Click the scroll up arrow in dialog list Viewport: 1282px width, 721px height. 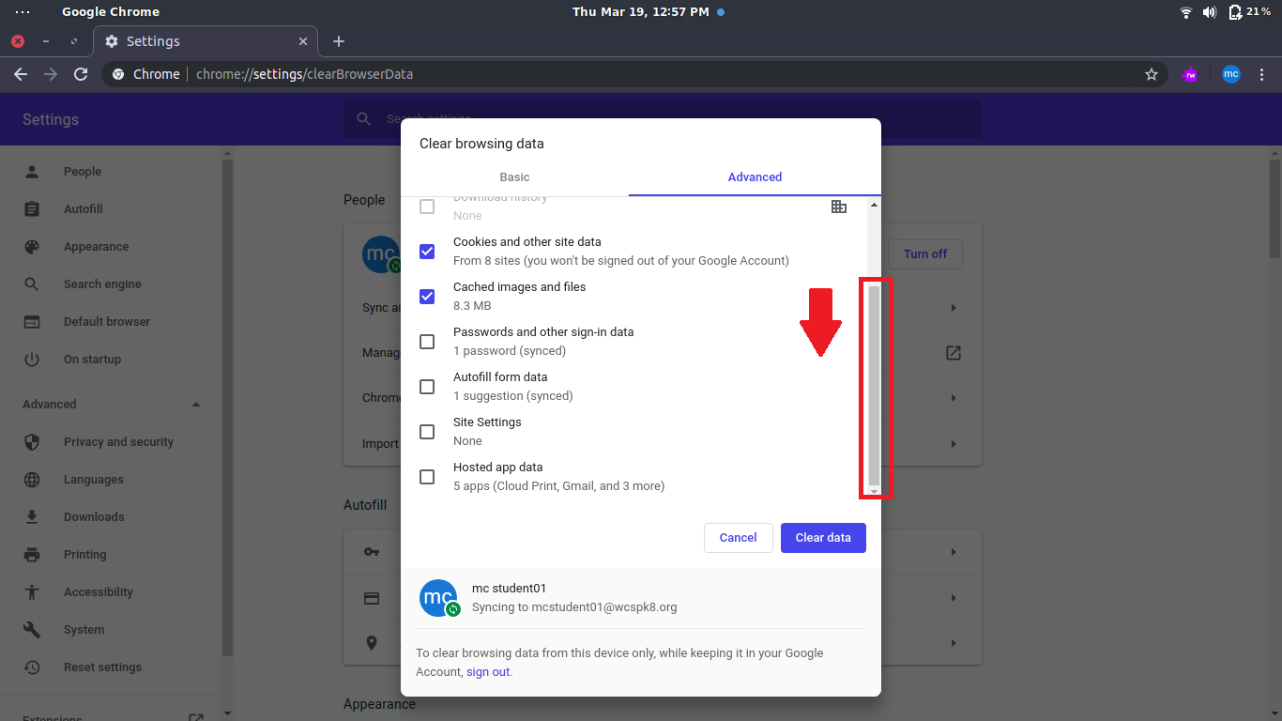coord(874,205)
